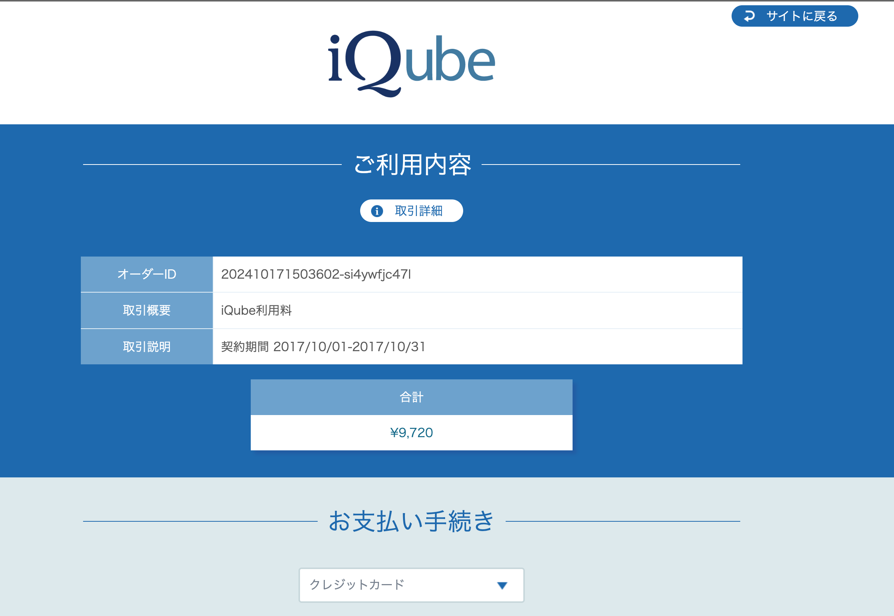Click the info icon beside 取引詳細
The image size is (894, 616).
pos(377,211)
